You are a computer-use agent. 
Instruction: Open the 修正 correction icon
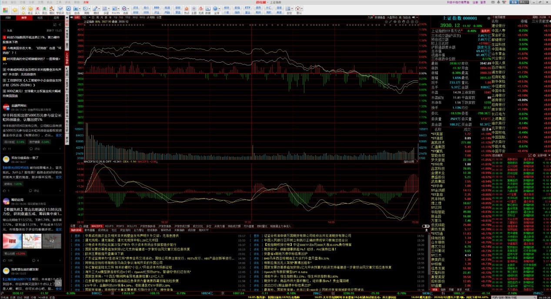click(30, 10)
